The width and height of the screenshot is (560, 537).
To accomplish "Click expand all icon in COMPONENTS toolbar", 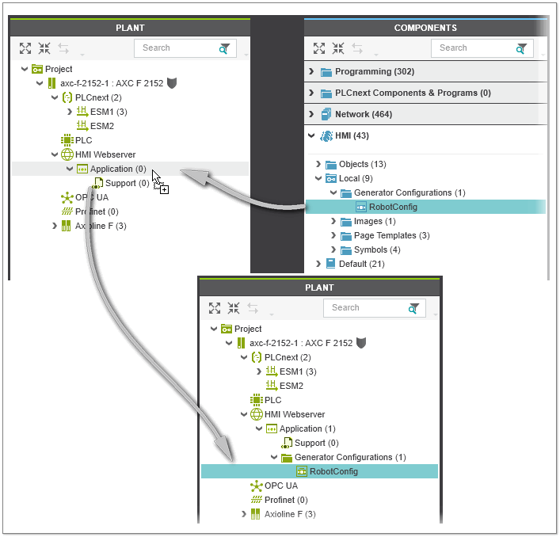I will coord(319,48).
